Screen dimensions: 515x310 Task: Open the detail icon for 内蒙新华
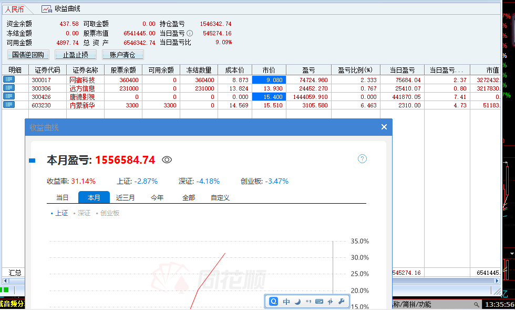pos(9,105)
